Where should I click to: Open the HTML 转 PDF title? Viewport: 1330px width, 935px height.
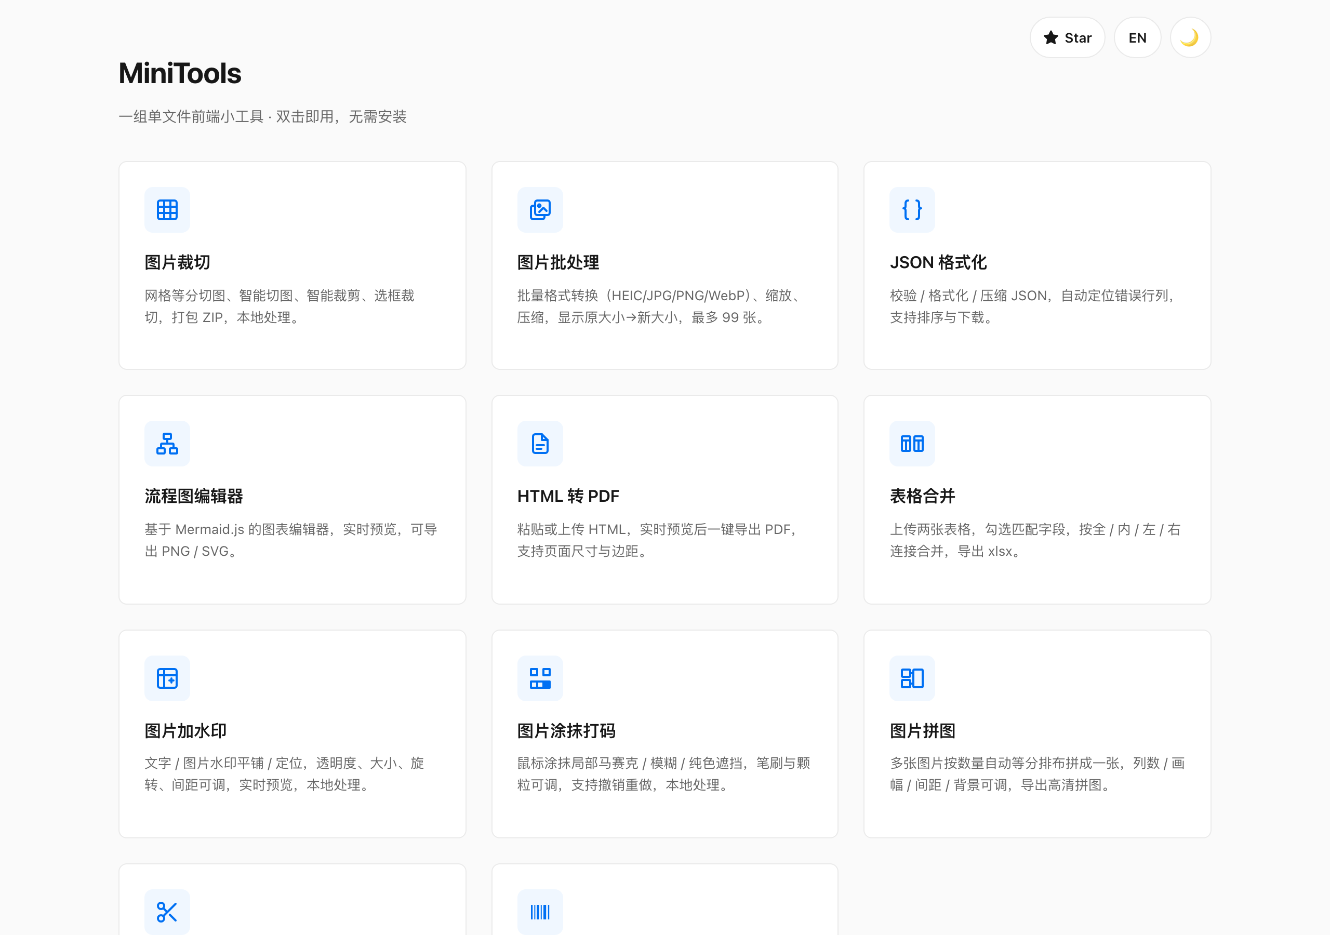point(568,496)
